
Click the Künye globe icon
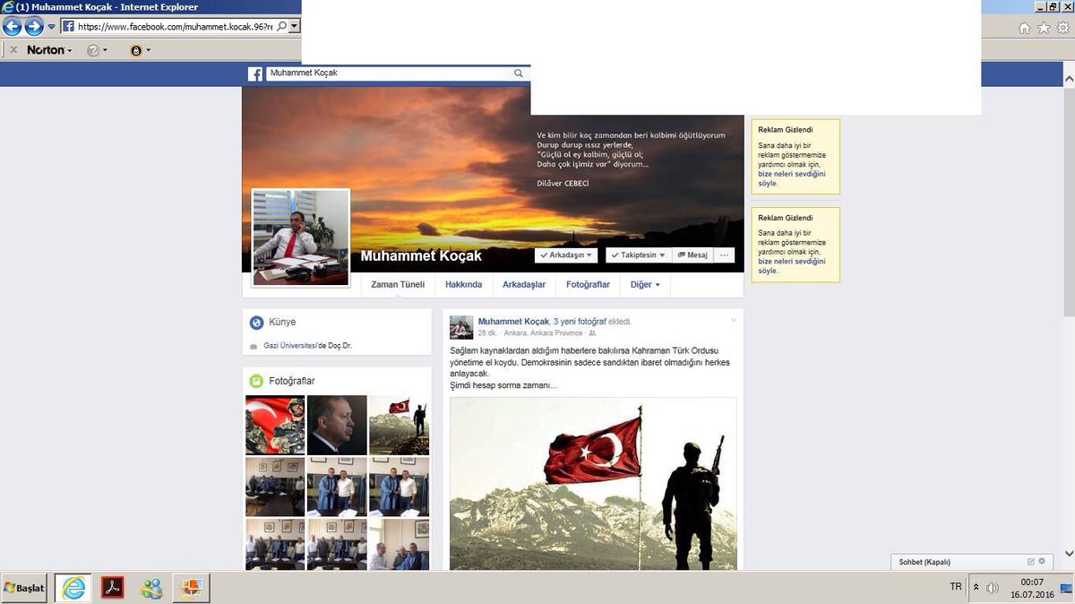256,323
